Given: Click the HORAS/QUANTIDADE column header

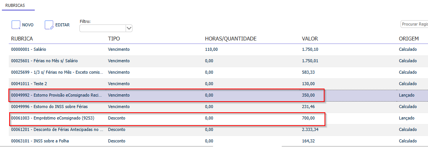Looking at the screenshot, I should 231,39.
